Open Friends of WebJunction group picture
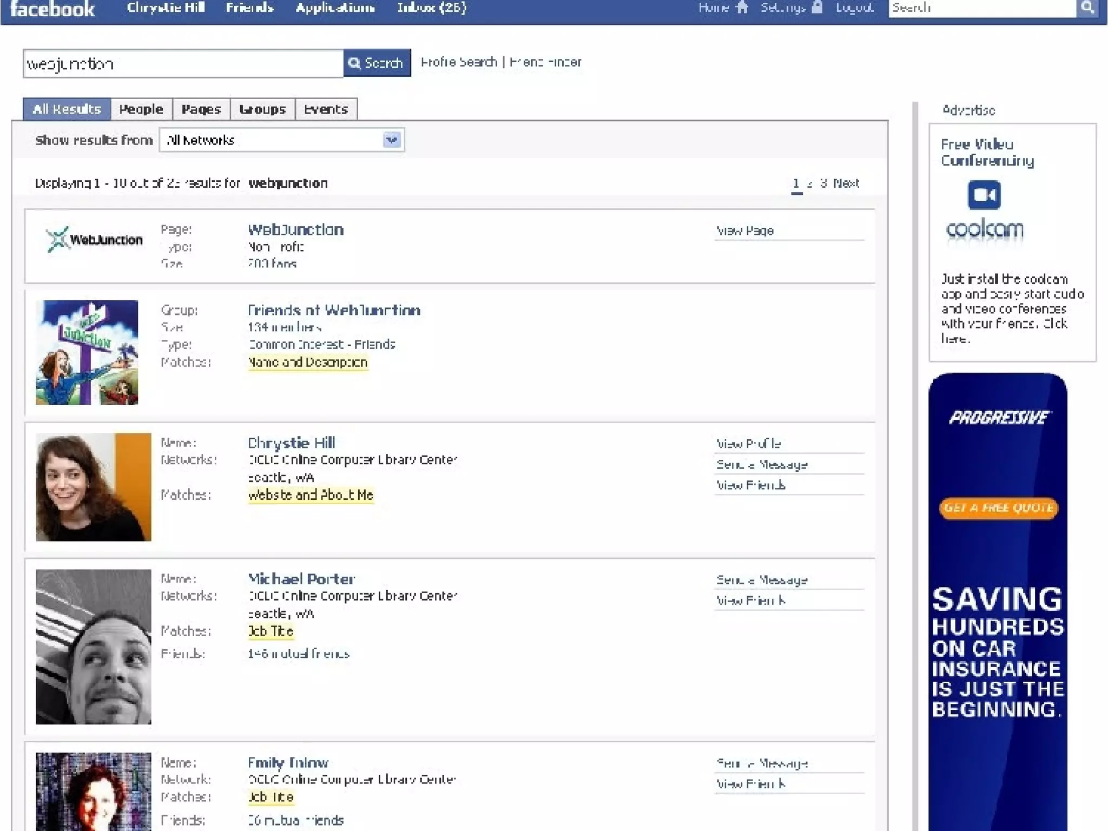 tap(87, 352)
